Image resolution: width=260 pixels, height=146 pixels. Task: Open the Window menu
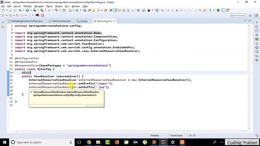76,6
